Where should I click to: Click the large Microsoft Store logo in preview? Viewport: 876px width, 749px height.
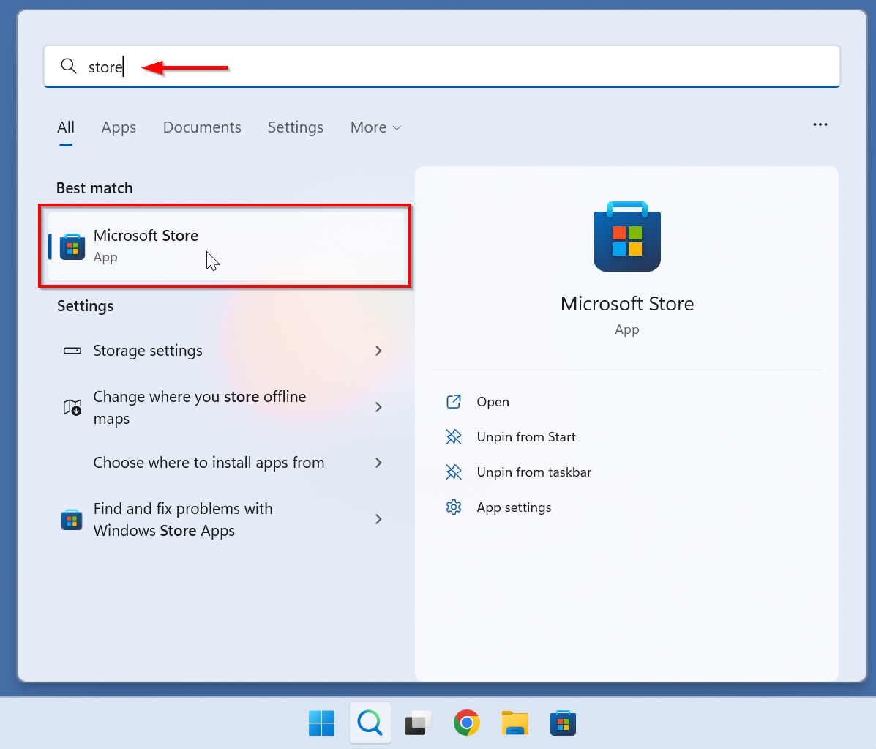[627, 236]
